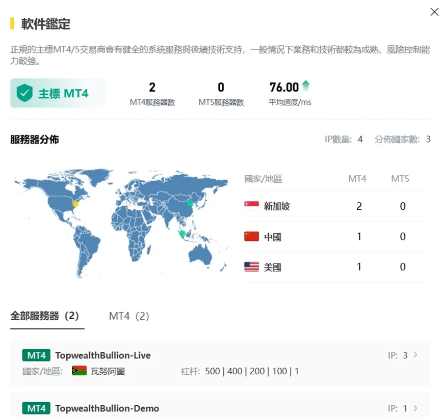441x417 pixels.
Task: Click the 軟件鑑定 title
Action: click(x=45, y=23)
